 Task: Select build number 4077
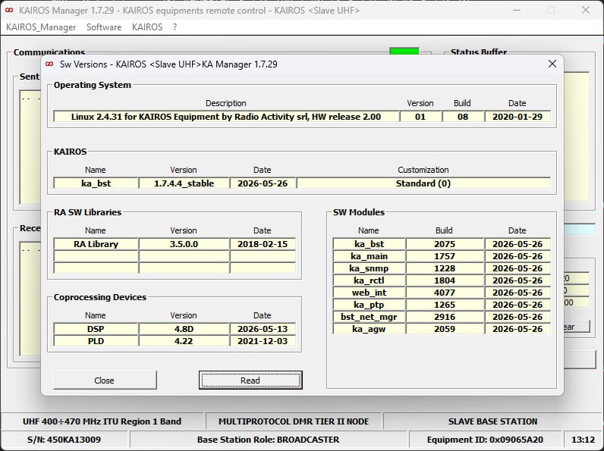click(x=445, y=293)
